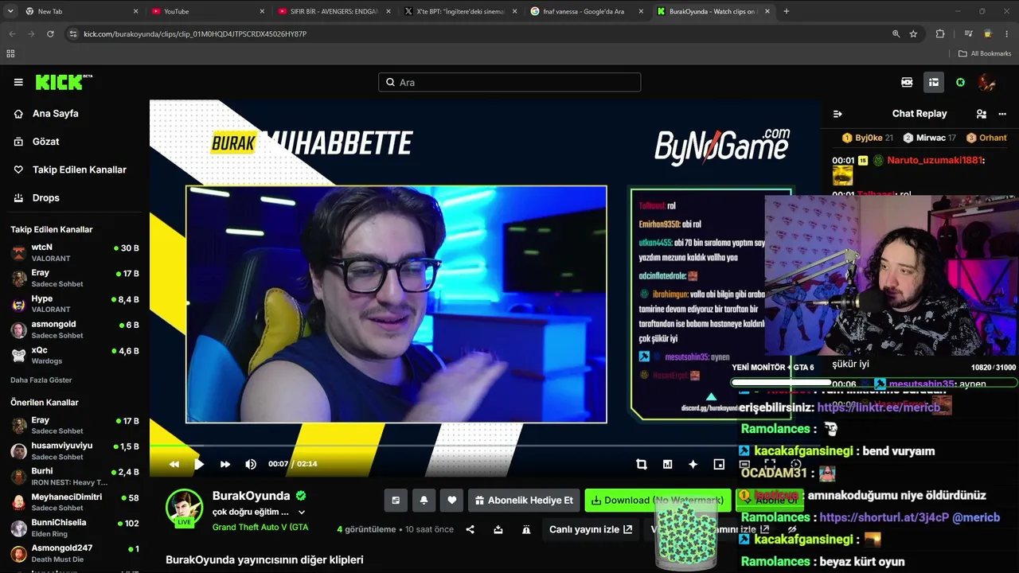Toggle picture-in-picture mini player

pyautogui.click(x=719, y=464)
